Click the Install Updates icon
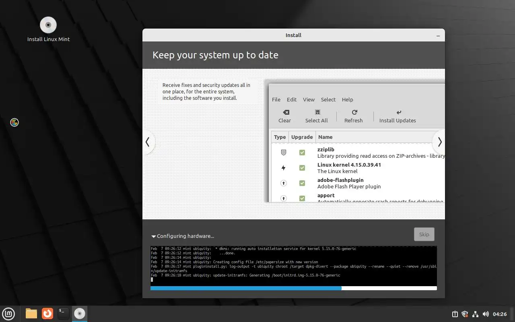 click(x=399, y=112)
